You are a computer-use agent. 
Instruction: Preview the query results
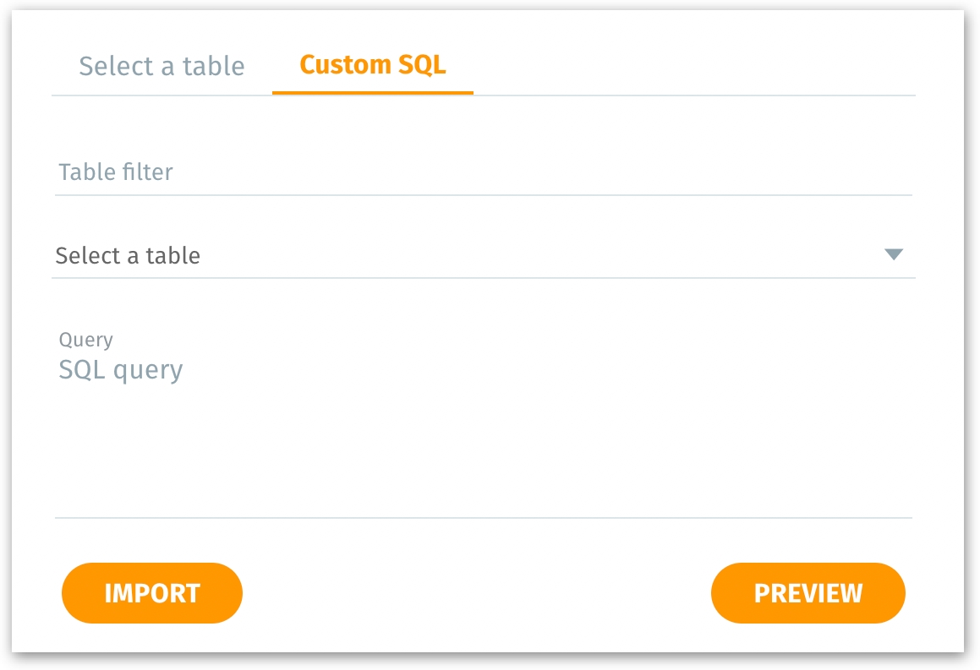coord(808,593)
